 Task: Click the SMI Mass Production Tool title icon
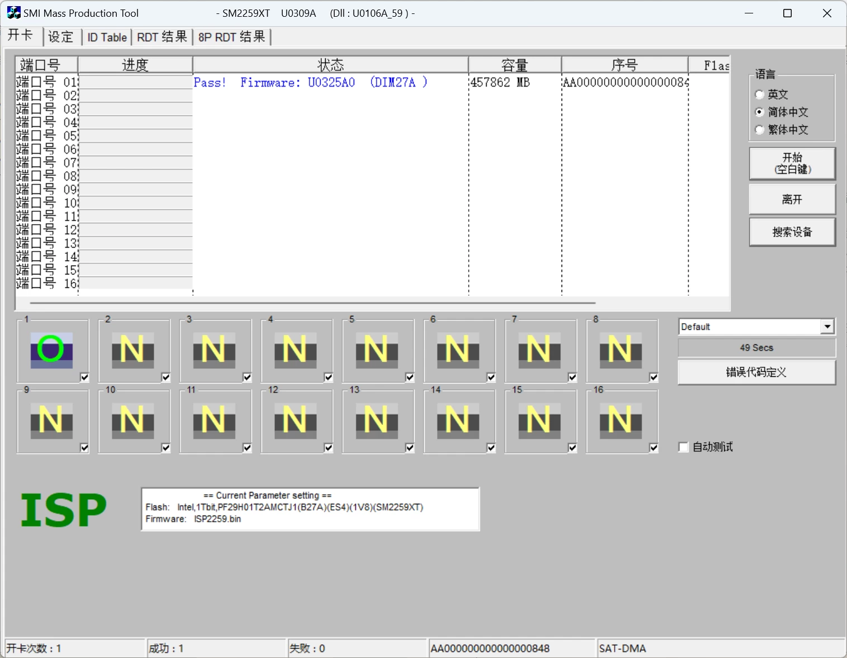13,13
